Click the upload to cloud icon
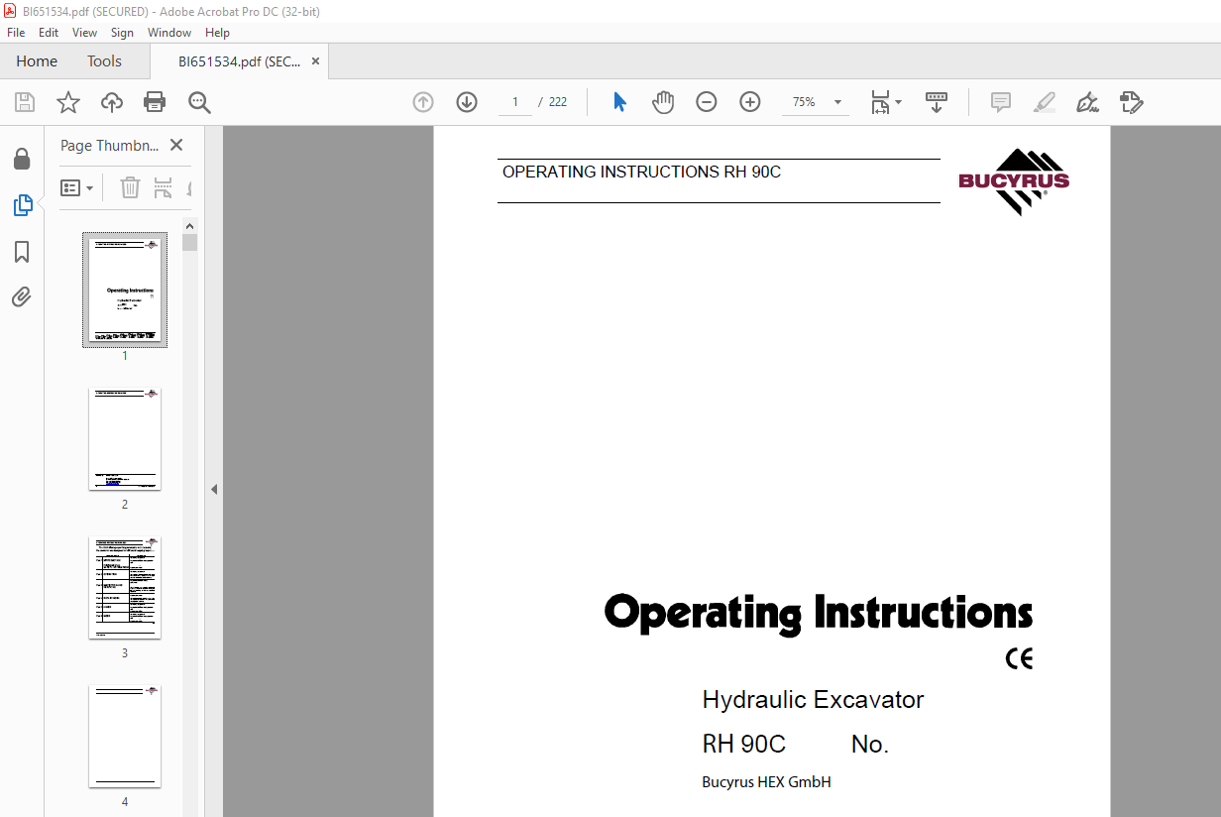The height and width of the screenshot is (817, 1221). click(x=112, y=102)
